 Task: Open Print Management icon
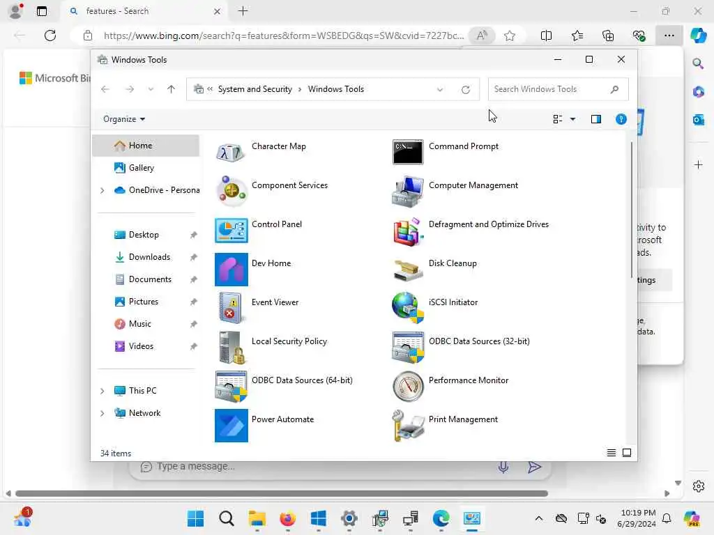click(x=408, y=426)
